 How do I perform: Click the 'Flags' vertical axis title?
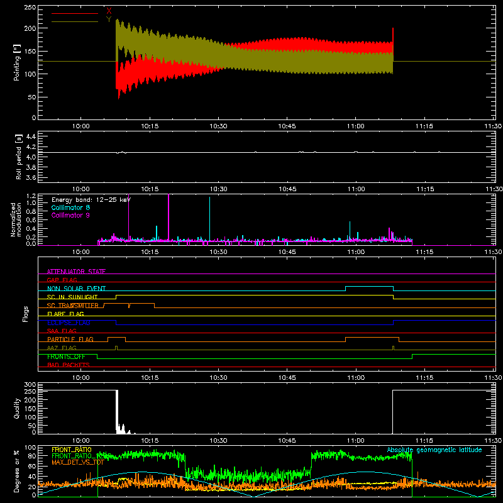coord(25,314)
